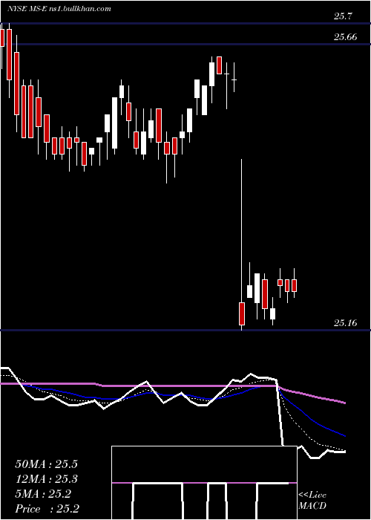Select the 25.16 price level label
The image size is (371, 520).
[x=346, y=322]
